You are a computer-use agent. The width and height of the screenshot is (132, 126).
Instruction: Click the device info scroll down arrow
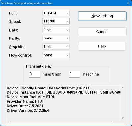tap(123, 118)
